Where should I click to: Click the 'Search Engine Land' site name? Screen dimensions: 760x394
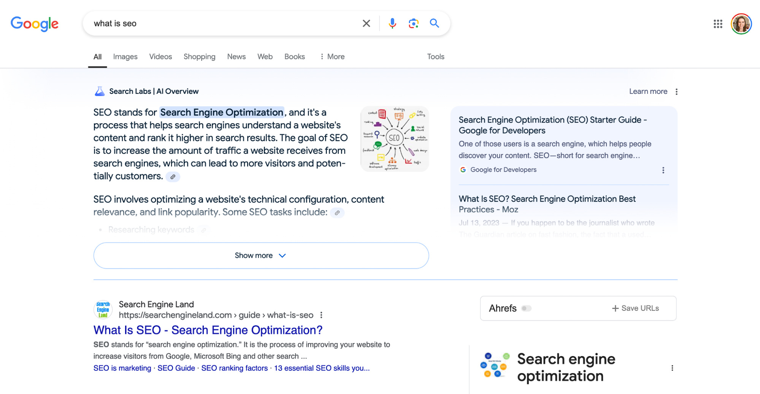156,304
